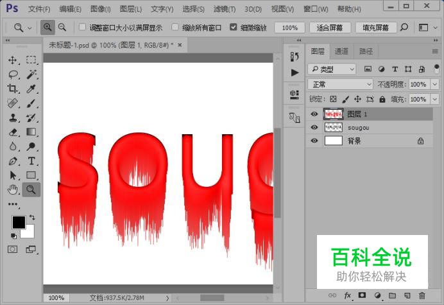Uncheck the scrubby zoom checkbox
Screen dimensions: 444x305
click(x=234, y=27)
